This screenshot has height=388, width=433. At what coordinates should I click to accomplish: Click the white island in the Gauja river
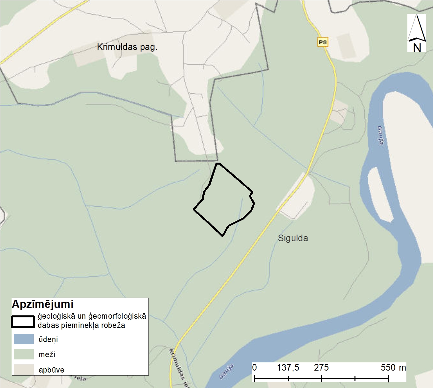[380, 194]
